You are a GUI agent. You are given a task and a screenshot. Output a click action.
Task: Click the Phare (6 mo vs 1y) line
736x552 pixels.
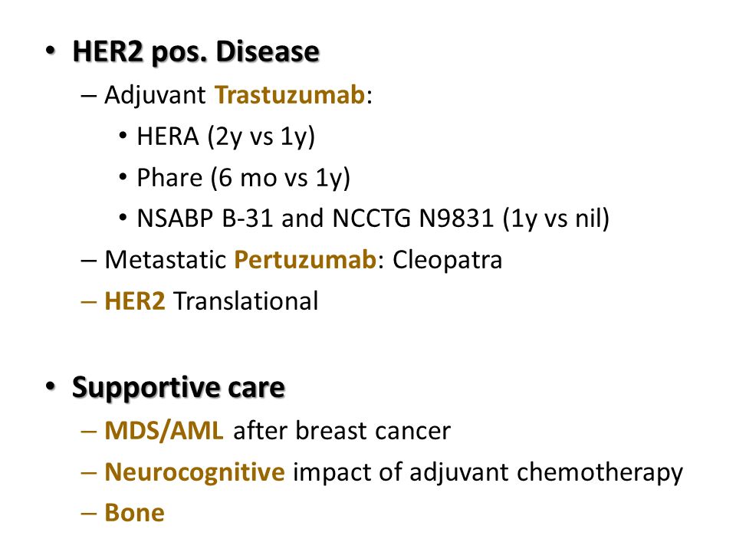(x=244, y=178)
